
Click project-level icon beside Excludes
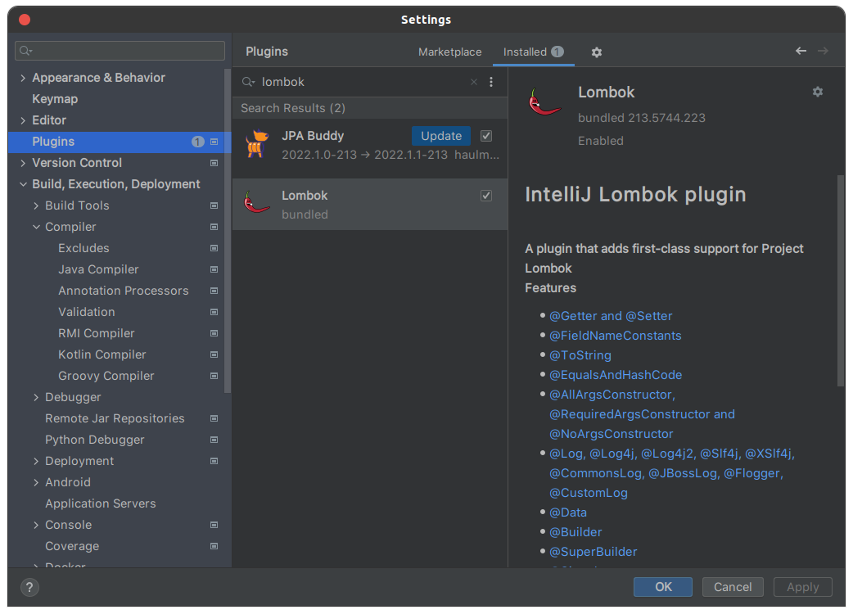click(x=214, y=248)
